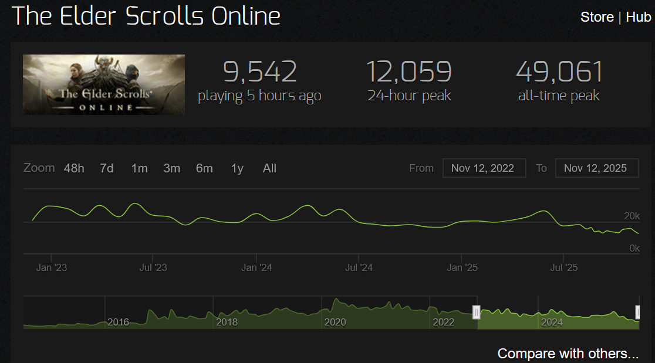Open the Hub link

pyautogui.click(x=639, y=17)
